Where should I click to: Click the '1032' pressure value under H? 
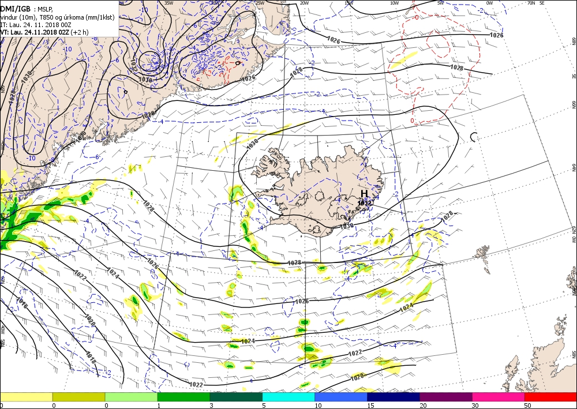365,203
